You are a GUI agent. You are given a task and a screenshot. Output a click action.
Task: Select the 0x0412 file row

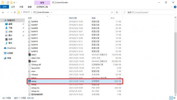pos(75,38)
